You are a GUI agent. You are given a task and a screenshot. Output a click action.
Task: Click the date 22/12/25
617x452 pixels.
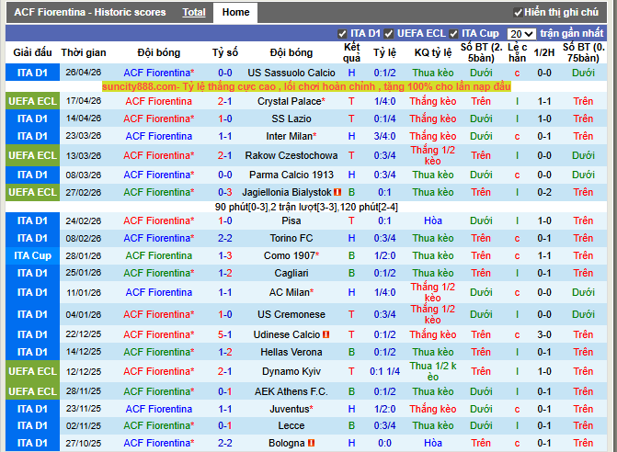click(x=84, y=334)
